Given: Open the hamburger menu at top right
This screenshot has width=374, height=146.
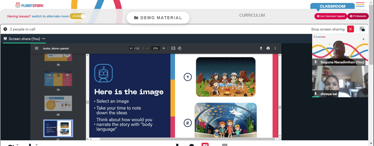Looking at the screenshot, I should [360, 4].
